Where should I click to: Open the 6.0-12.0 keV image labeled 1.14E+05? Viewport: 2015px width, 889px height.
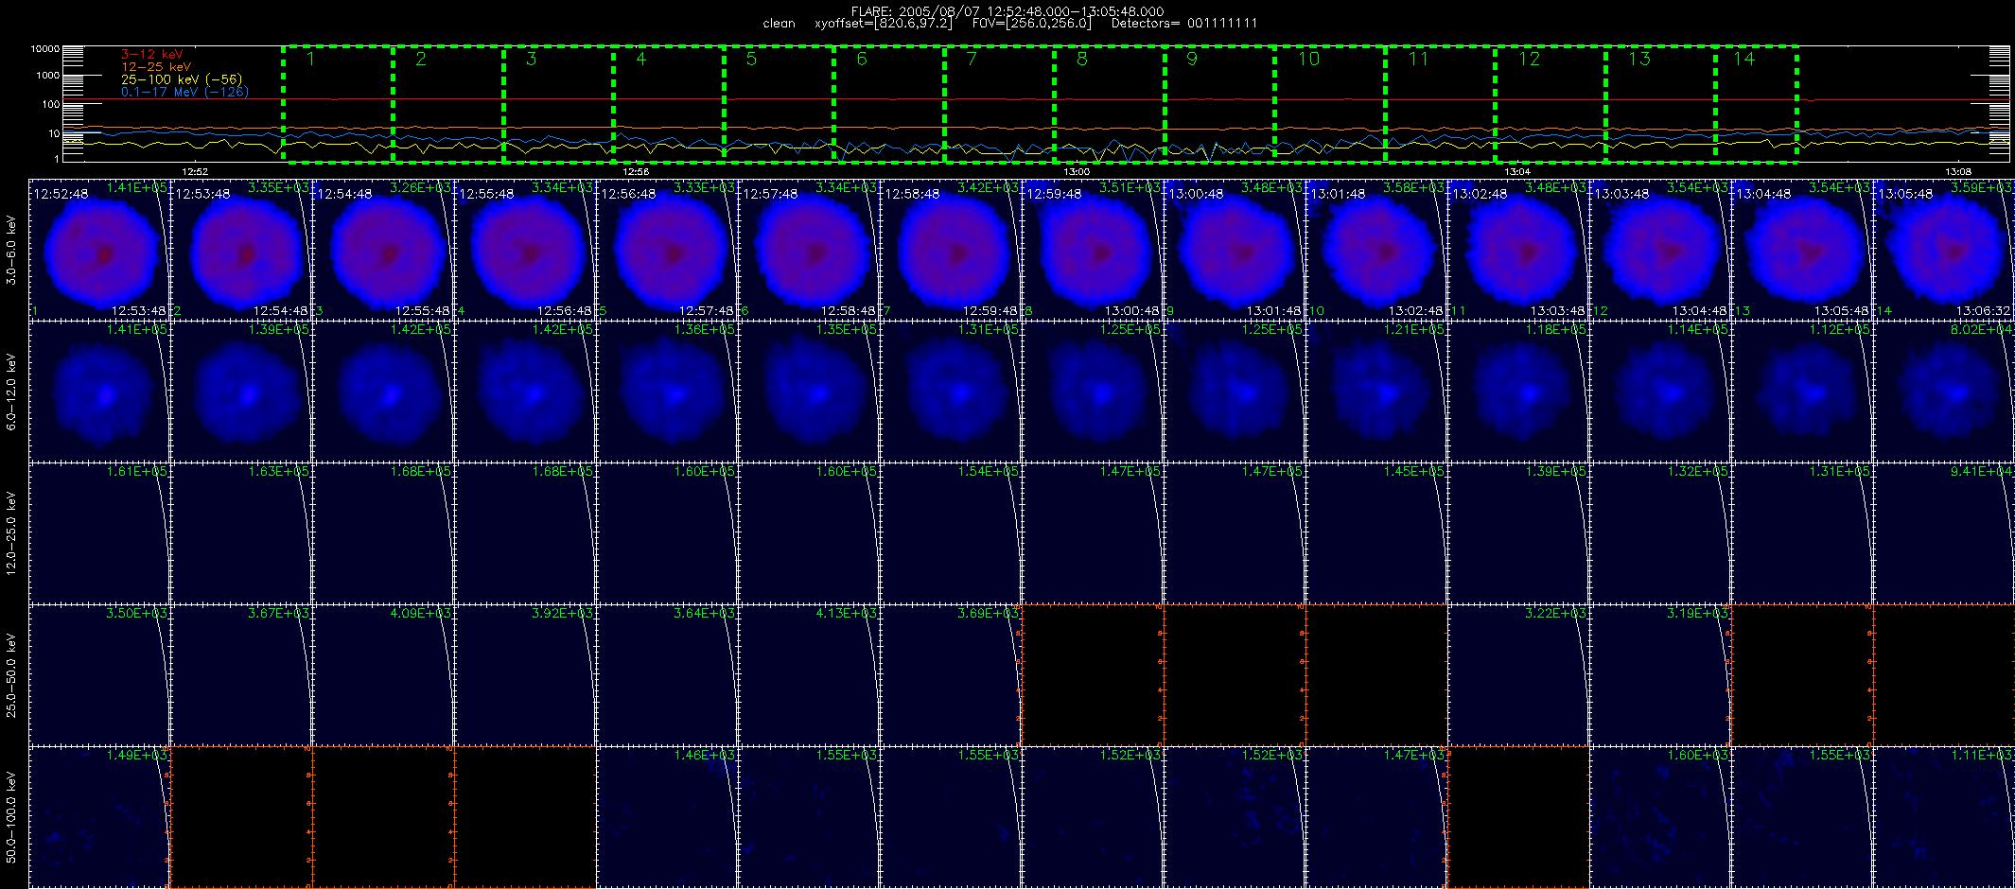[x=1660, y=392]
